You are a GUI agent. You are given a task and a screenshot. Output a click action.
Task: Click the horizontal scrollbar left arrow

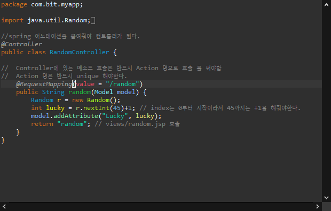4,207
